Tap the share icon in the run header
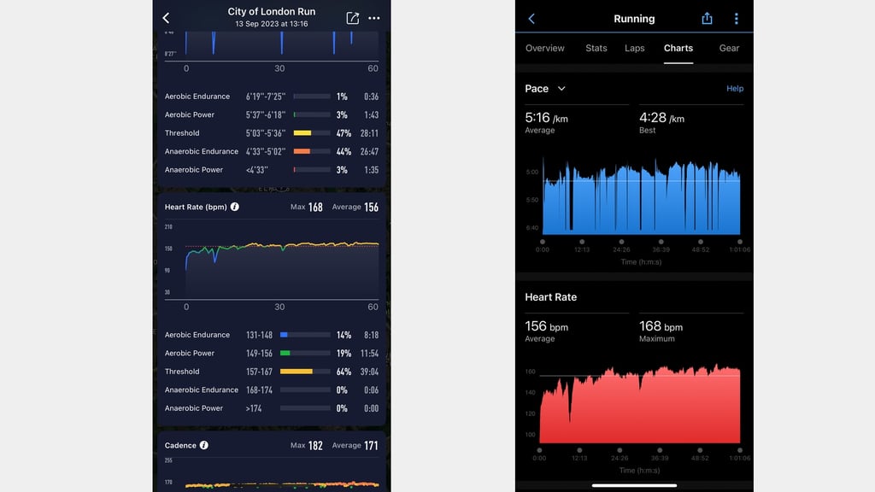This screenshot has height=492, width=875. pyautogui.click(x=352, y=18)
